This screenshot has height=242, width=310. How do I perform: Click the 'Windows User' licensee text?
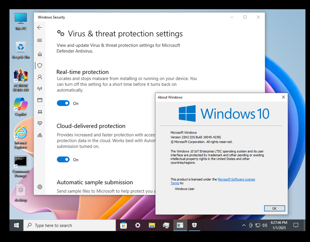pos(185,189)
